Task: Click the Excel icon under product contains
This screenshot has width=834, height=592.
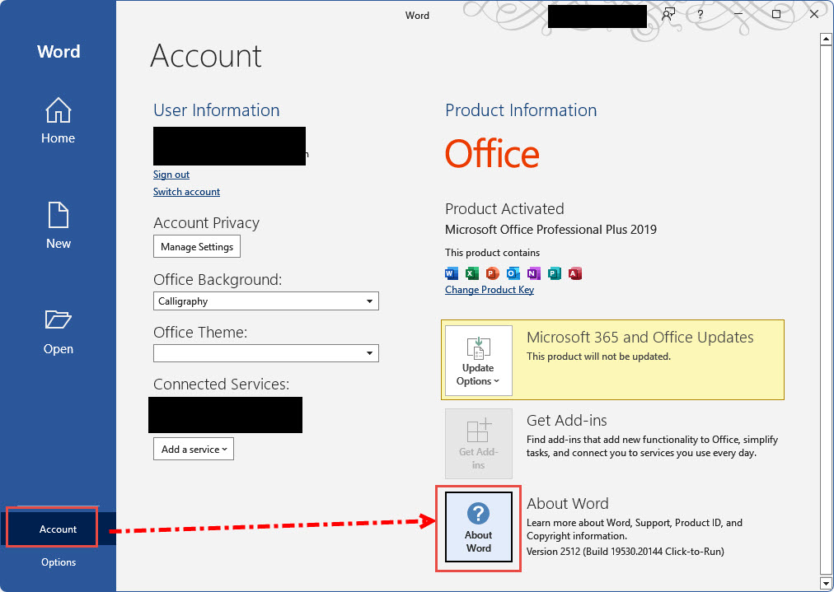Action: pos(472,273)
